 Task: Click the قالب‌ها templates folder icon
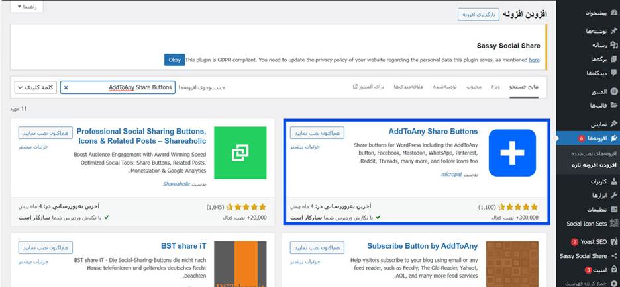613,105
